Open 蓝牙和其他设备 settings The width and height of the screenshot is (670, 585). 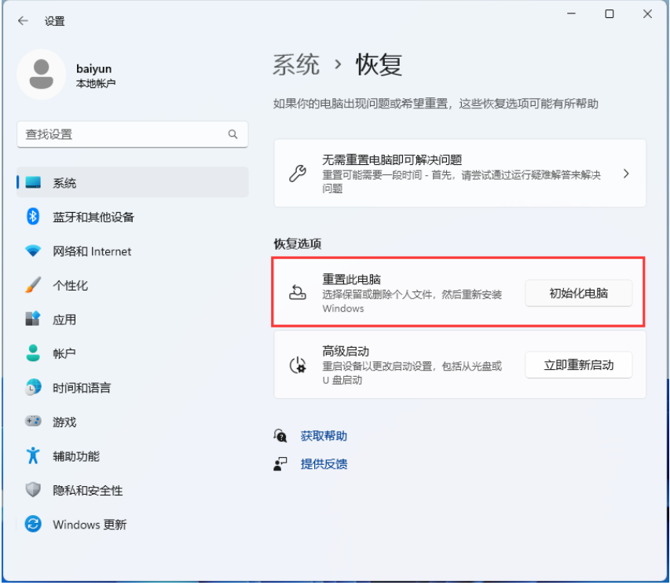tap(133, 217)
